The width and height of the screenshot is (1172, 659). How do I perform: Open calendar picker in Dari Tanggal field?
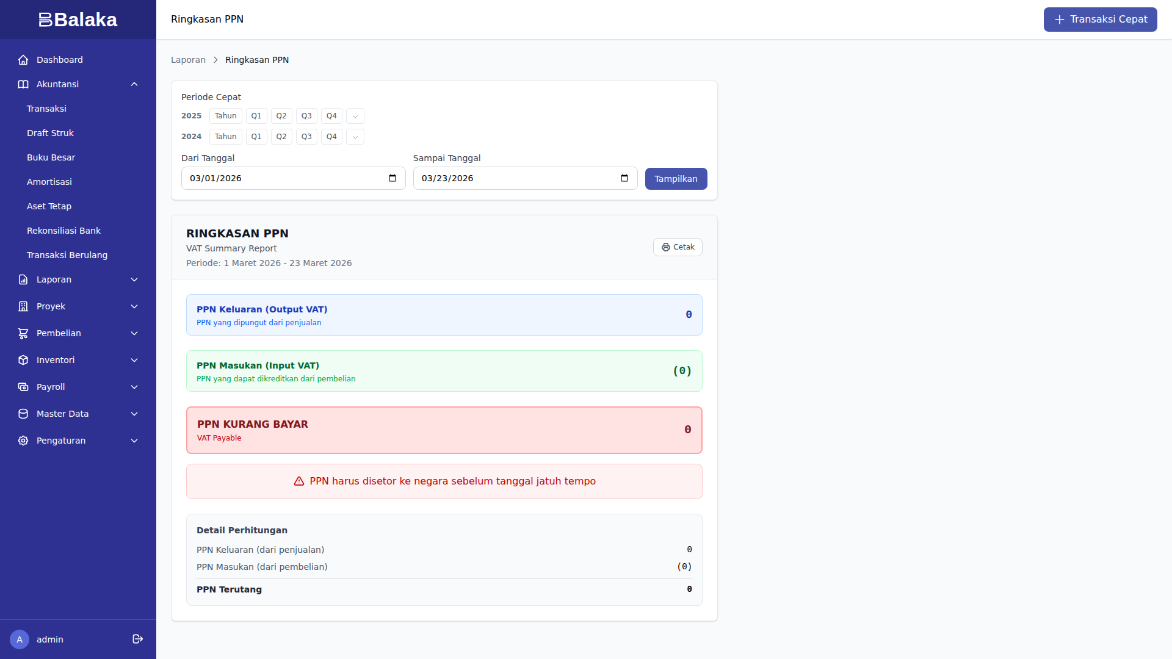pos(392,178)
